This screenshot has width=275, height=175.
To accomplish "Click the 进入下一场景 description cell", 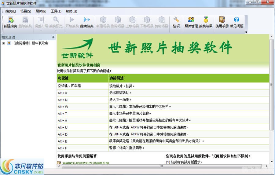I will point(189,100).
